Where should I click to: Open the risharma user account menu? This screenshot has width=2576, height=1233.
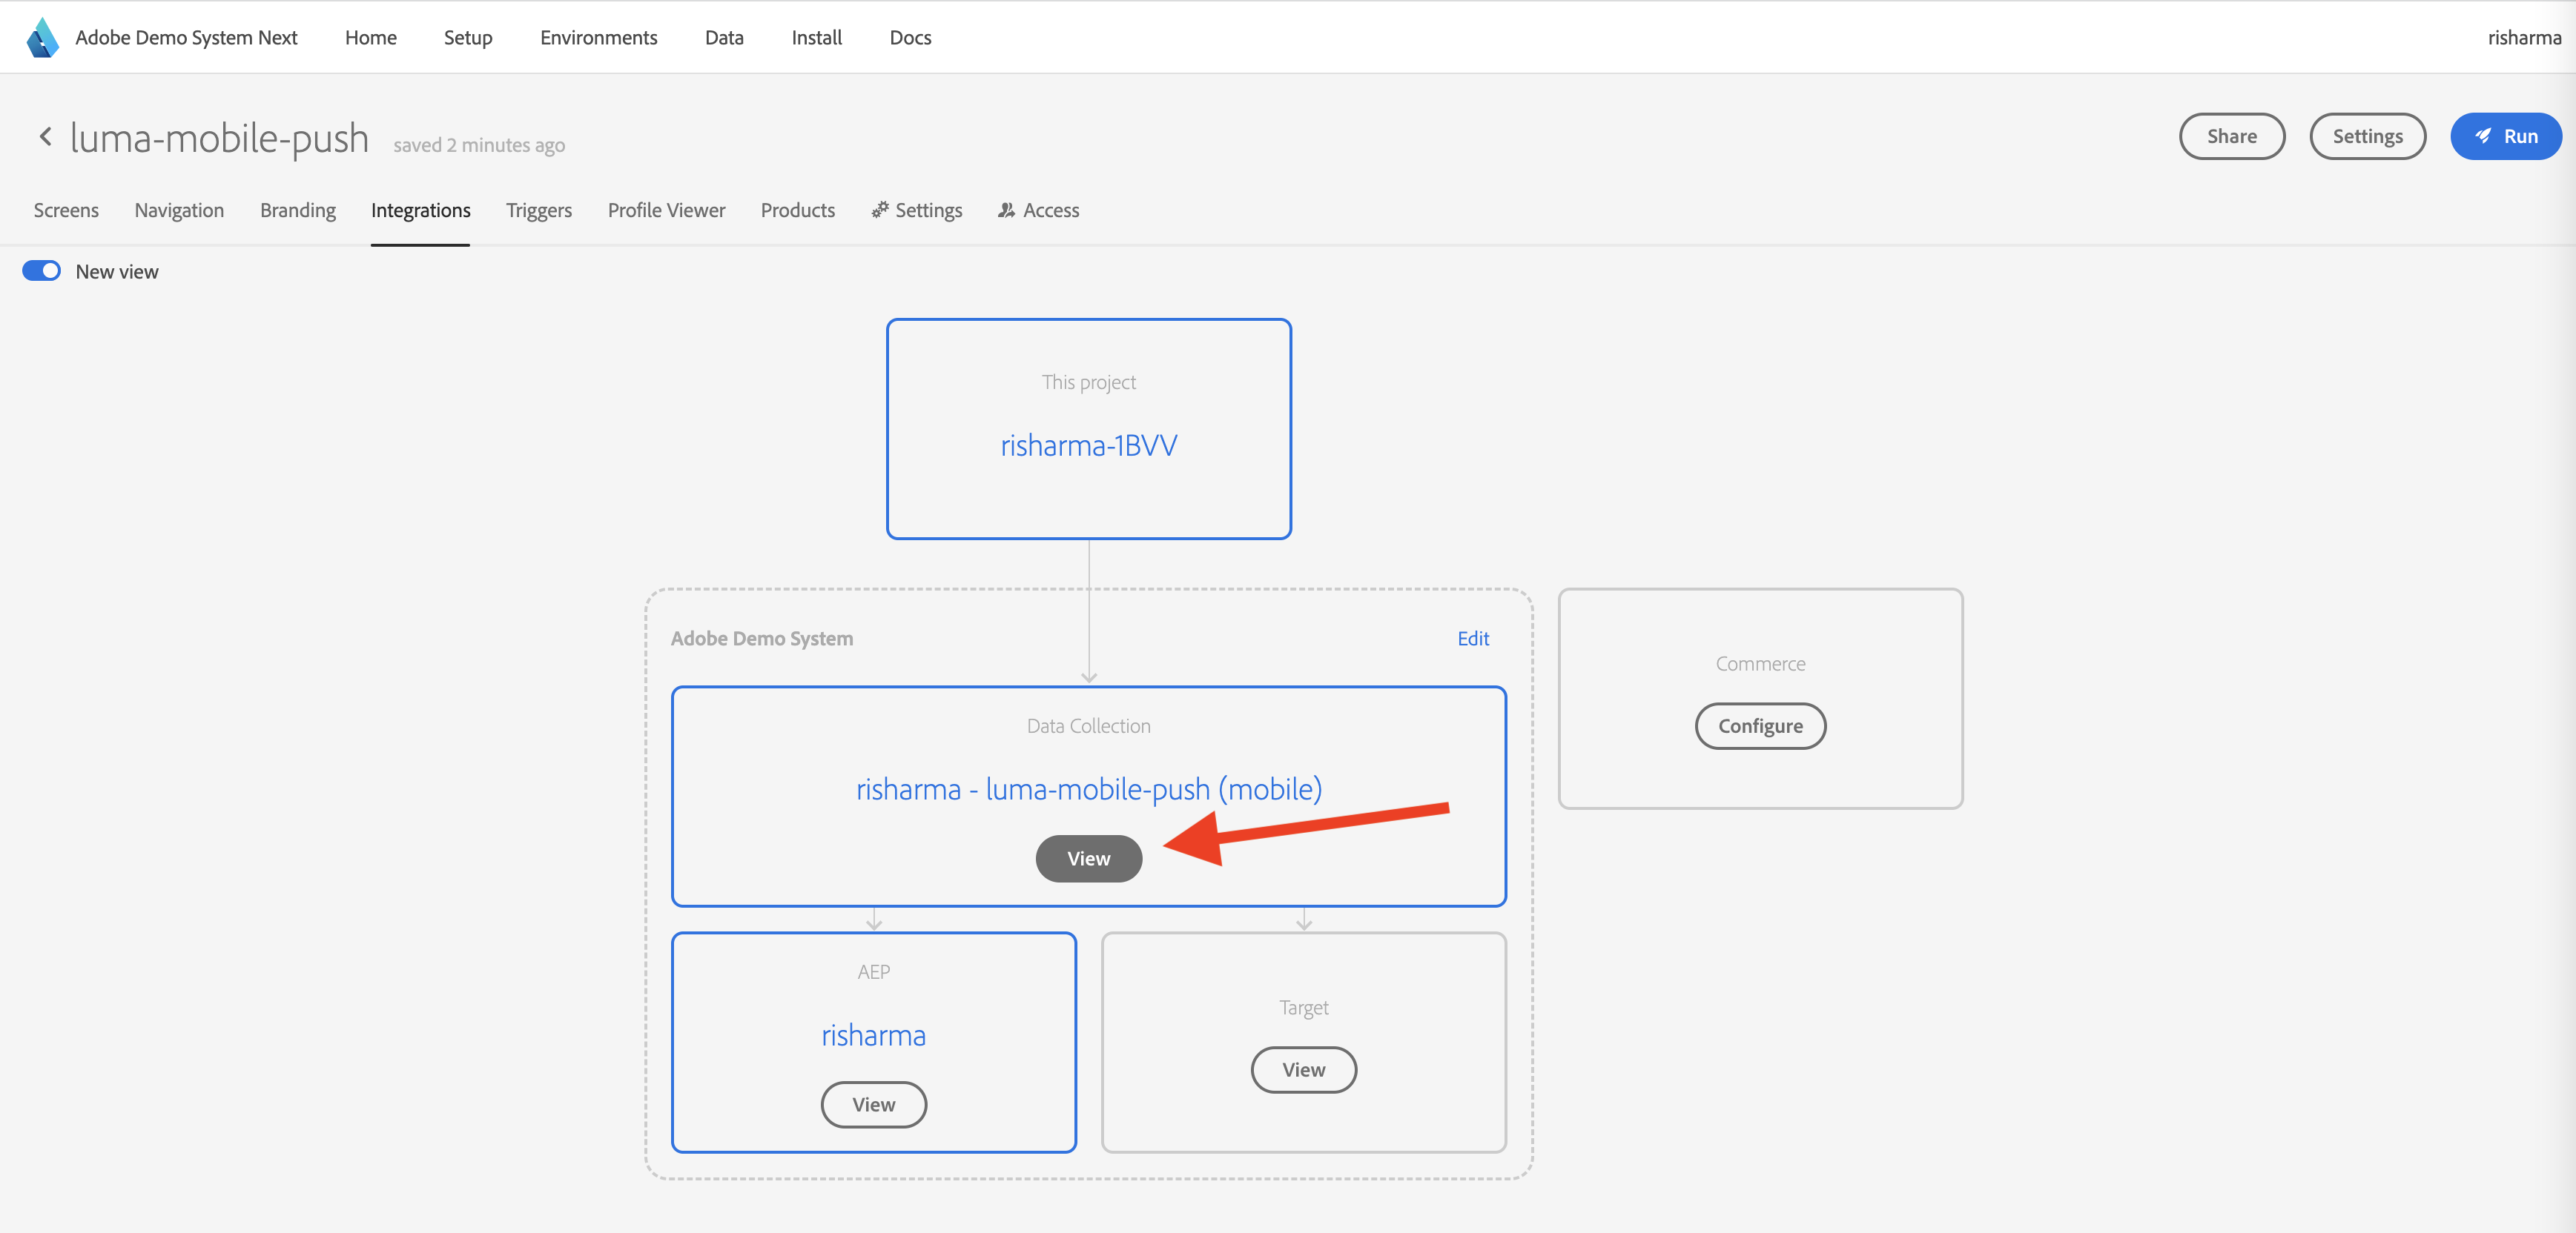coord(2524,38)
